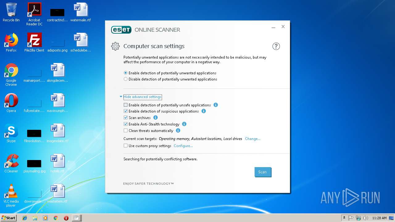This screenshot has height=222, width=395.
Task: Open Recycle Bin desktop icon
Action: (11, 12)
